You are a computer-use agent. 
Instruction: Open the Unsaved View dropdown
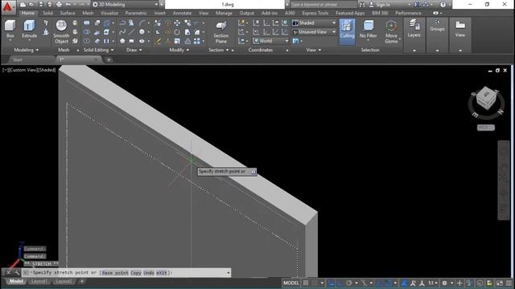314,32
